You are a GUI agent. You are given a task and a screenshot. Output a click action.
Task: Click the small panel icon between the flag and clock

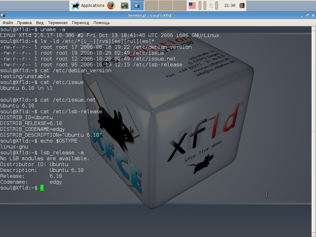coord(211,6)
